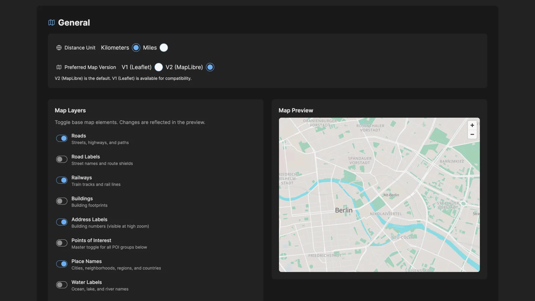Screen dimensions: 535x301
Task: Select Kilometers as distance unit
Action: 136,48
